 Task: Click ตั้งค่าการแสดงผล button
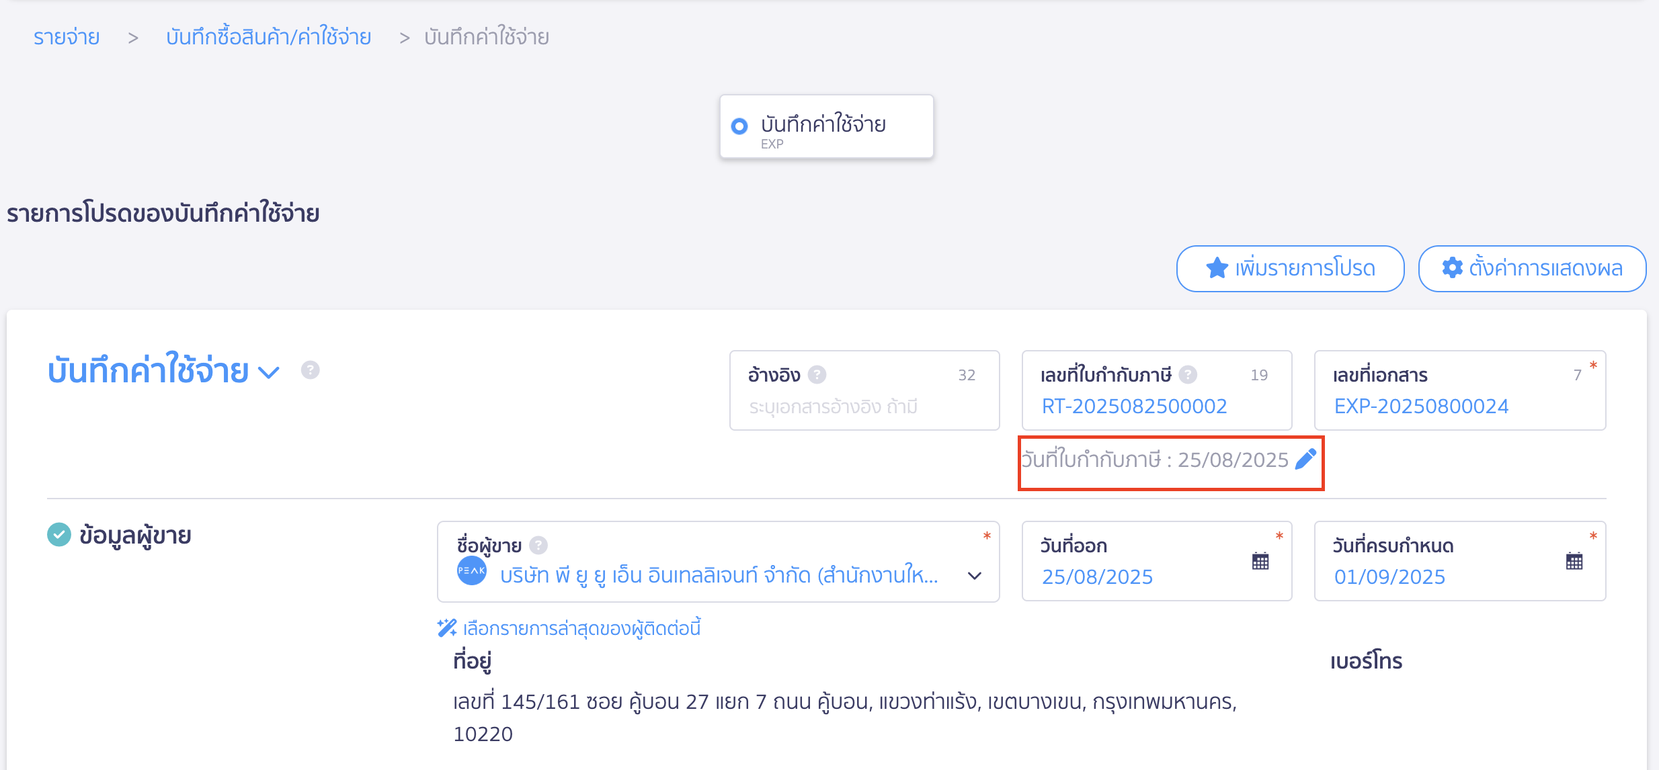pyautogui.click(x=1532, y=269)
